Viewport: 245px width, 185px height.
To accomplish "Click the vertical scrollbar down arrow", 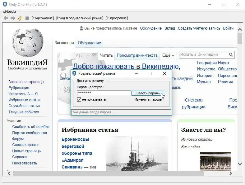I will pyautogui.click(x=240, y=164).
